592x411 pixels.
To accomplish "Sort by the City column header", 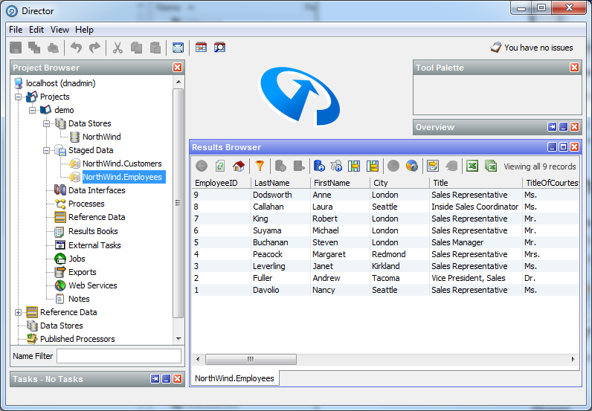I will [399, 183].
